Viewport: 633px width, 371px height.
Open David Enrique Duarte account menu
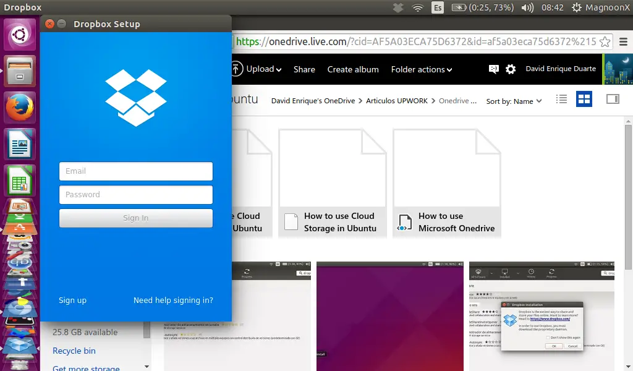(561, 69)
